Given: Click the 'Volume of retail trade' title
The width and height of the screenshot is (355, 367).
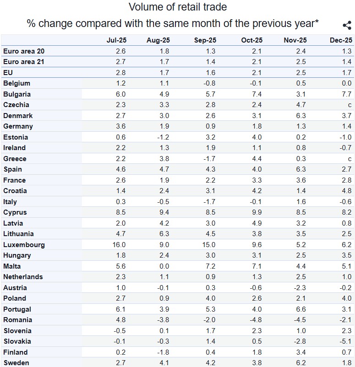Looking at the screenshot, I should tap(178, 7).
